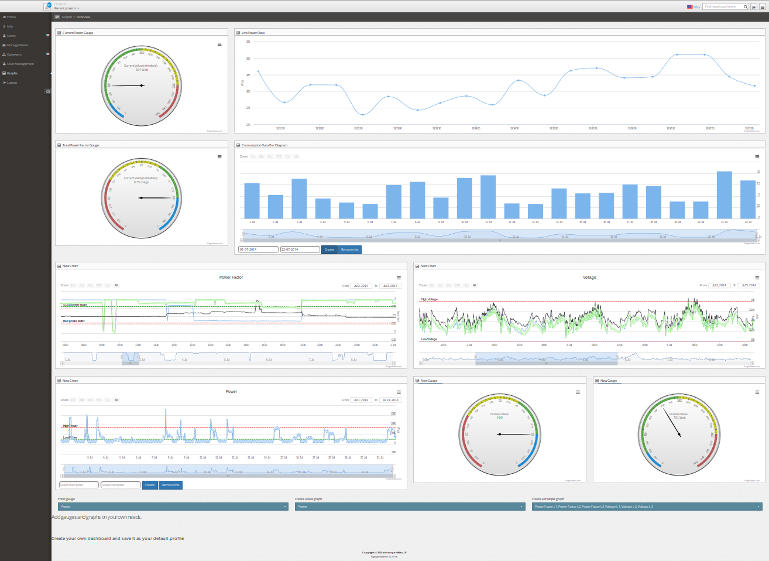The width and height of the screenshot is (769, 561).
Task: Click To date Jul 5, 2014 in Voltage chart
Action: [748, 286]
